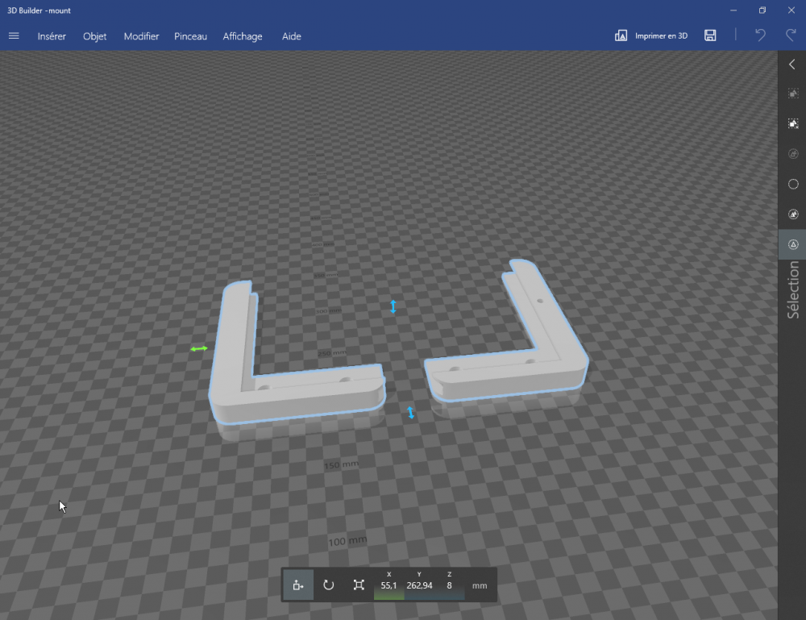Screen dimensions: 806x620
Task: Redo the last undone action
Action: click(791, 35)
